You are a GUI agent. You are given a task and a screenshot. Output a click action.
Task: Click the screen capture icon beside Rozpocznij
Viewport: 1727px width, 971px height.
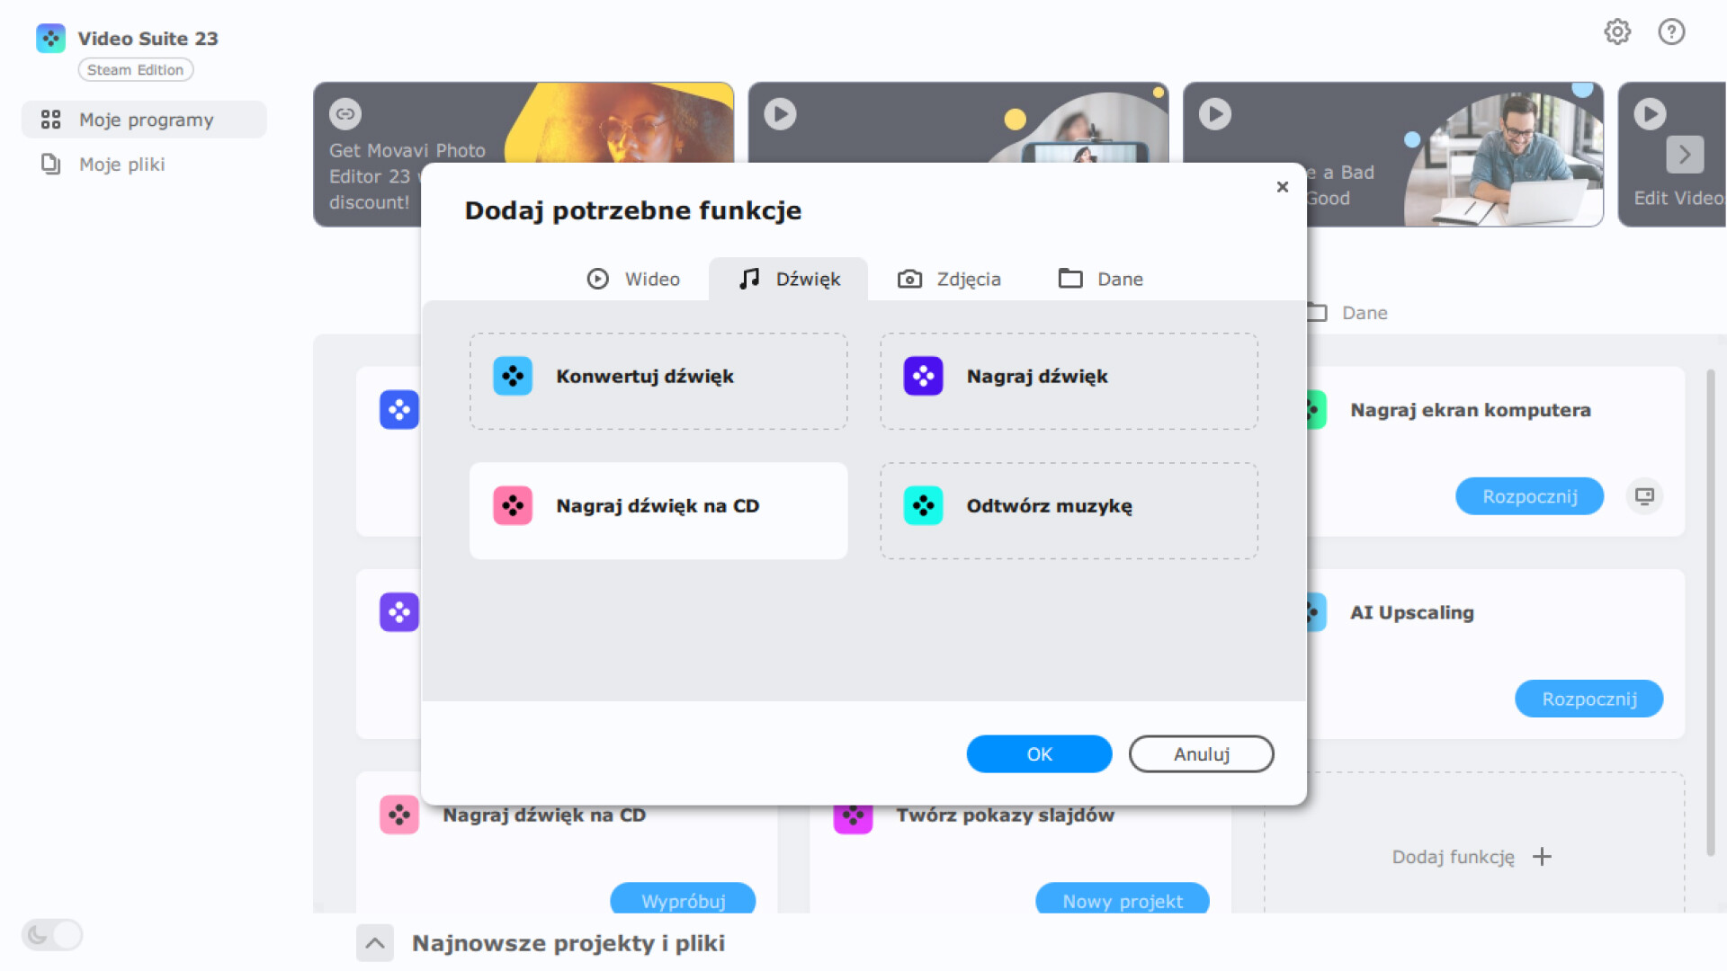[x=1644, y=496]
